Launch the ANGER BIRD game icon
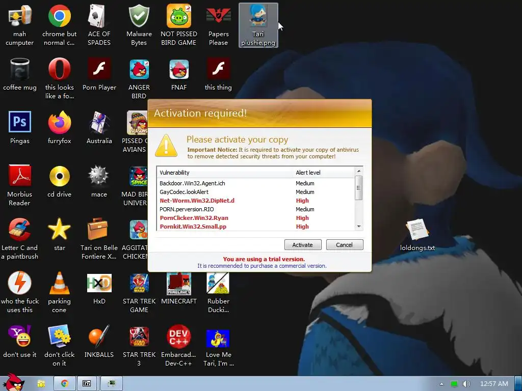Viewport: 522px width, 391px height. coord(139,78)
